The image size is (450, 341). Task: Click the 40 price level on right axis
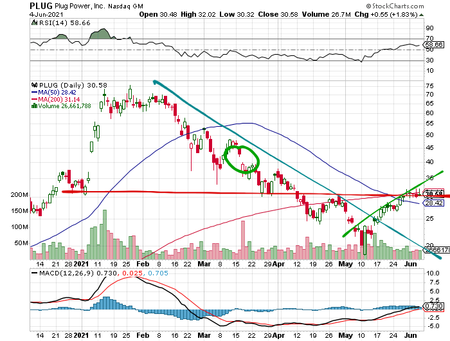(429, 161)
